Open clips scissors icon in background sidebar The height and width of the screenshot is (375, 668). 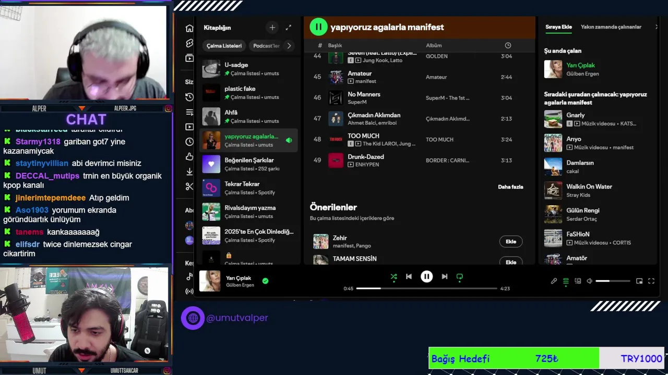pos(189,186)
